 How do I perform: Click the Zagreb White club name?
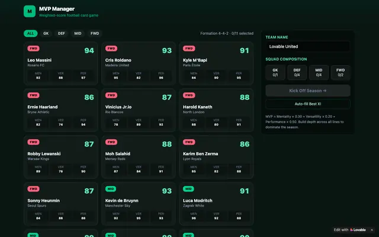194,206
